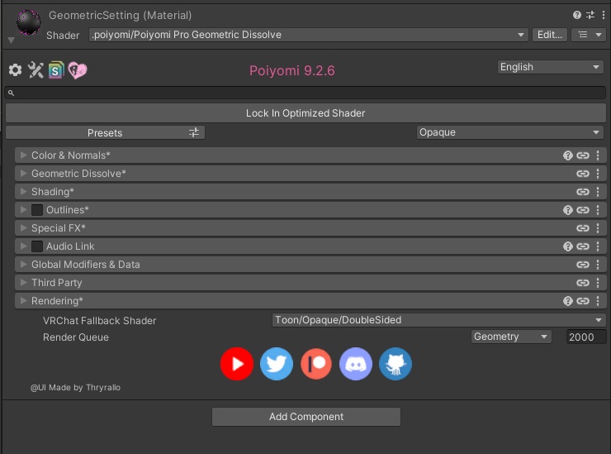611x454 pixels.
Task: Click the Edit... shader button
Action: pos(550,35)
